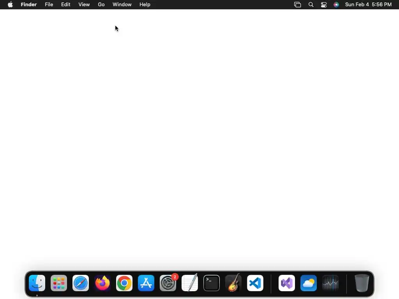Open Visual Studio Code blue icon
399x299 pixels.
tap(255, 283)
